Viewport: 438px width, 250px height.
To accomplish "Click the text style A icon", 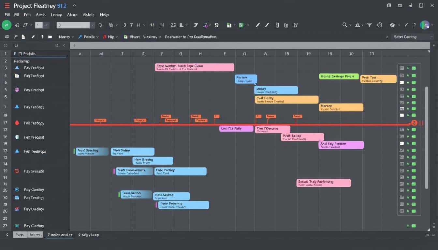I will tap(358, 25).
